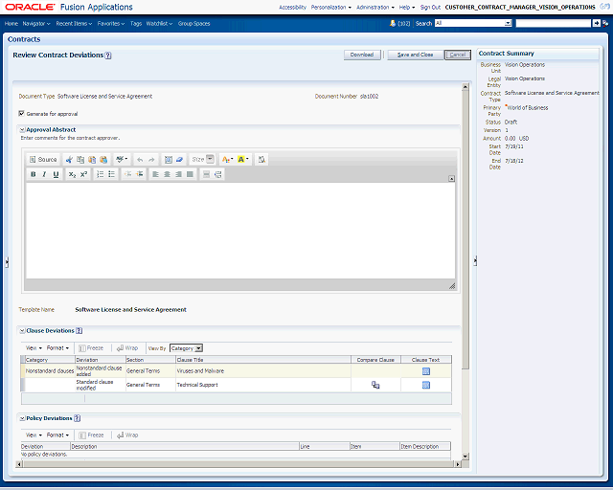Open help for Review Contract Deviations
This screenshot has height=490, width=613.
(108, 56)
